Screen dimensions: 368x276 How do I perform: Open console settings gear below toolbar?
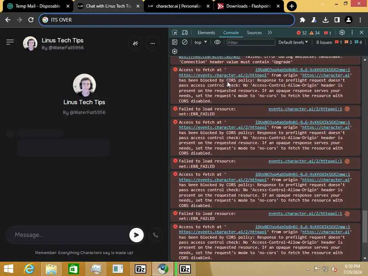175,51
